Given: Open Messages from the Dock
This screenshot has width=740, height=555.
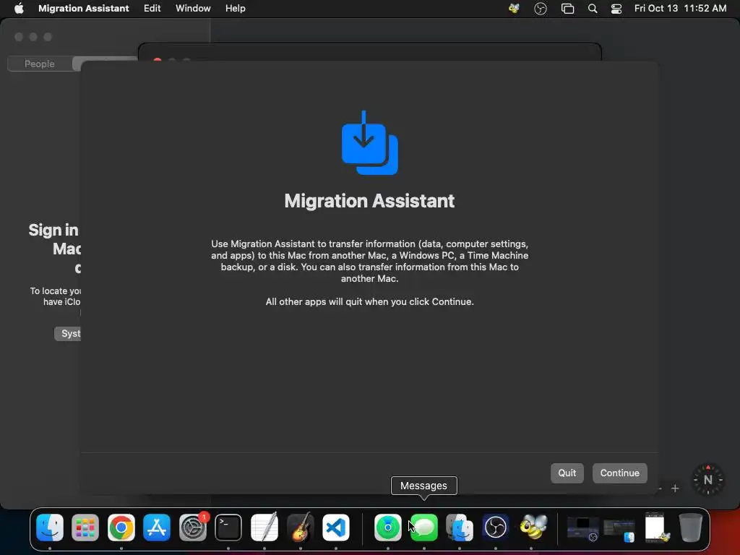Looking at the screenshot, I should (423, 527).
